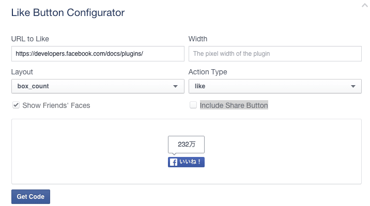Click the Layout field label
370x206 pixels.
pyautogui.click(x=22, y=72)
